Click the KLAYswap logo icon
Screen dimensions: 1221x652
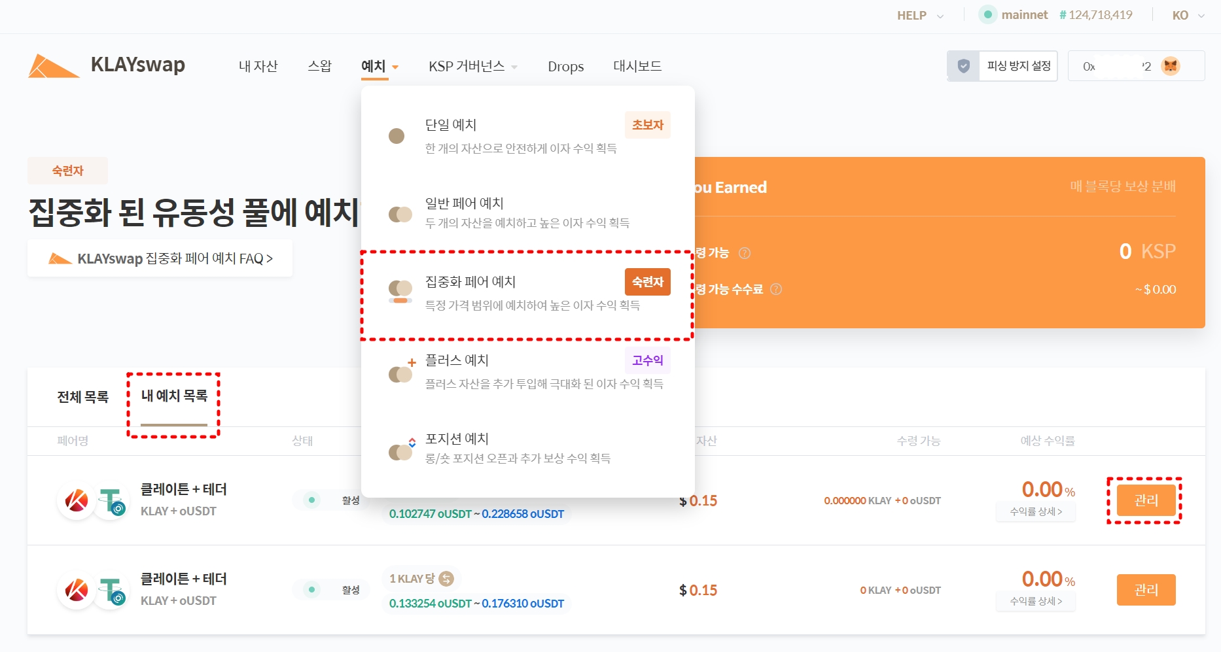click(x=53, y=66)
